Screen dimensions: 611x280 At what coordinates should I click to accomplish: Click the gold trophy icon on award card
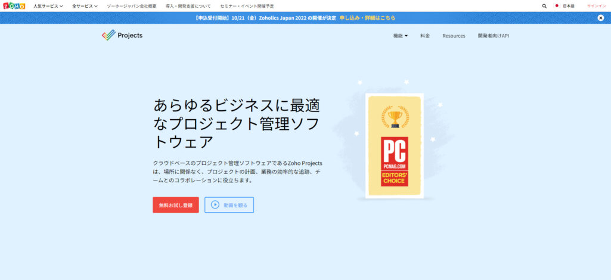(395, 117)
